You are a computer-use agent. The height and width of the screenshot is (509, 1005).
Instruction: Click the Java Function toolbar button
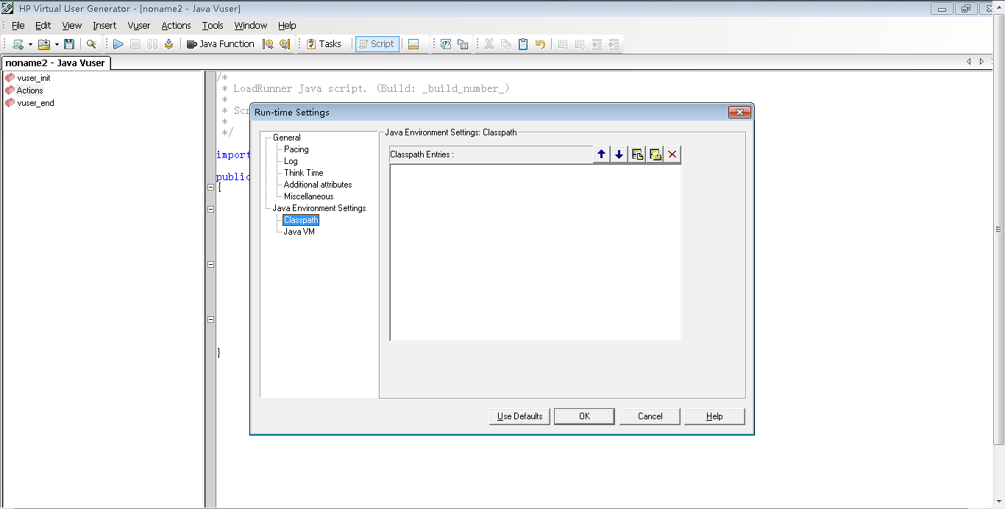[220, 44]
